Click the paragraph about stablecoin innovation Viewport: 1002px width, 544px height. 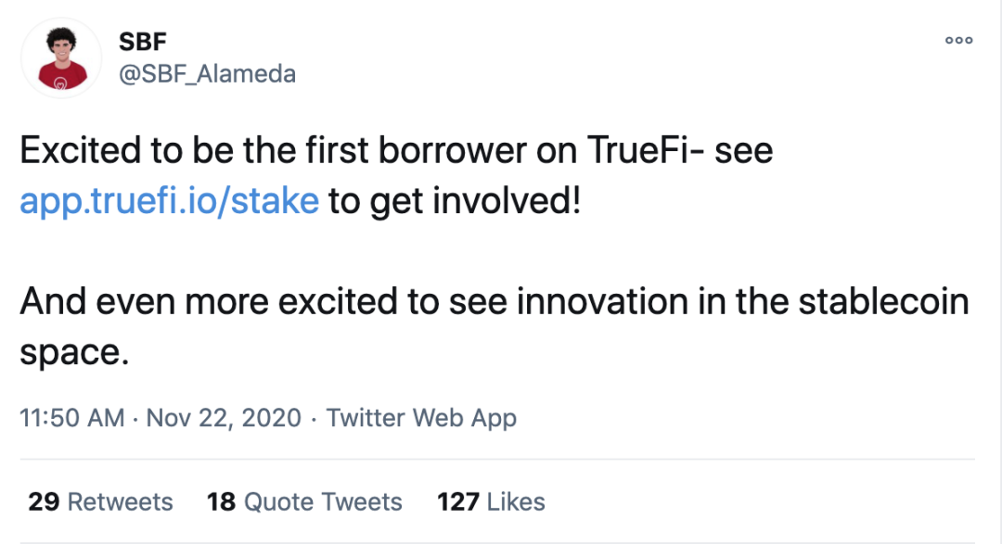coord(495,326)
